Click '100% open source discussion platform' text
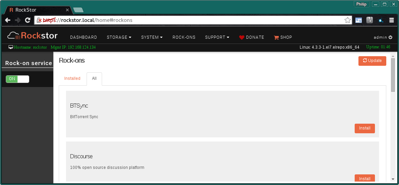The height and width of the screenshot is (185, 399). click(107, 168)
